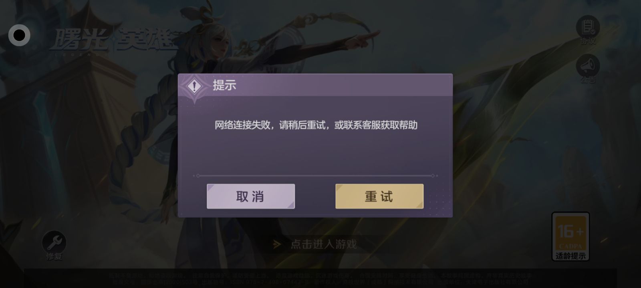Image resolution: width=641 pixels, height=288 pixels.
Task: Select the 点击进入游戏 enter-game text
Action: pos(323,244)
